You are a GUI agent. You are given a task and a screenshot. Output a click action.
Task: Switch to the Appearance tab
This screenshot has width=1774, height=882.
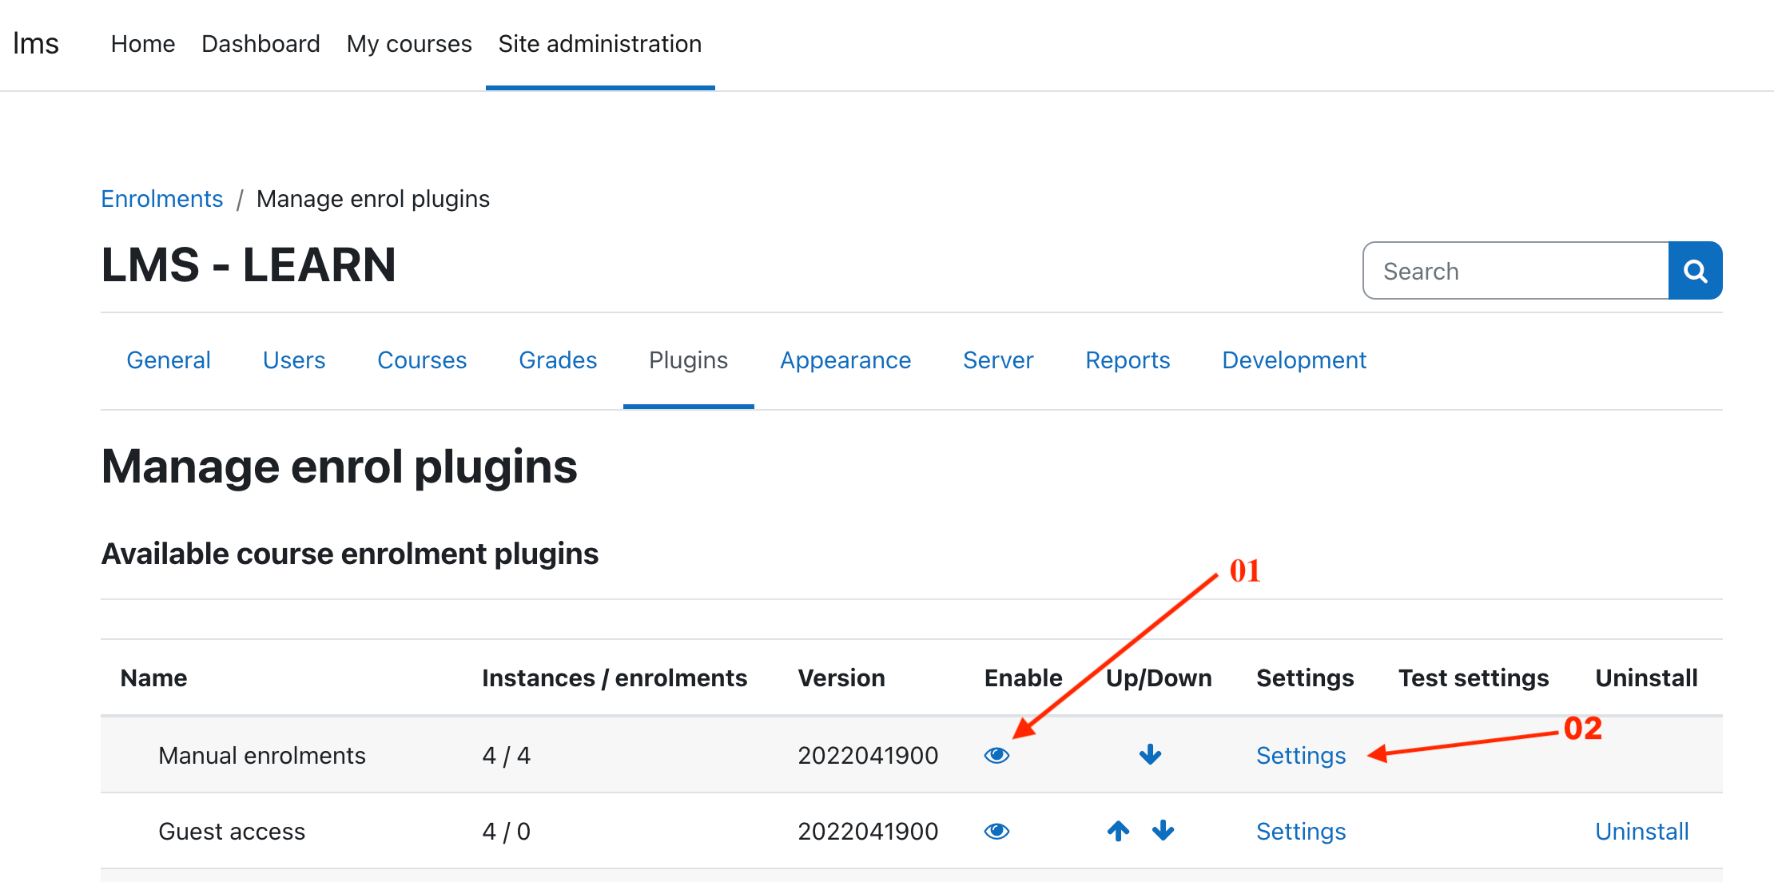tap(845, 360)
